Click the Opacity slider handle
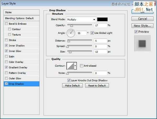This screenshot has width=157, height=119. (x=72, y=26)
